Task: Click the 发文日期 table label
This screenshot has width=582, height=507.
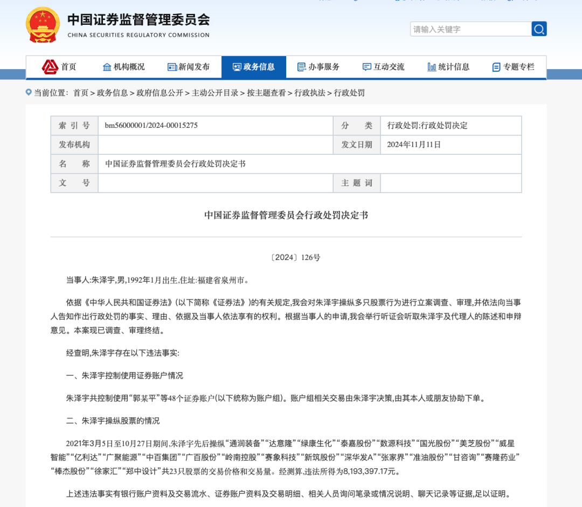Action: click(x=357, y=145)
